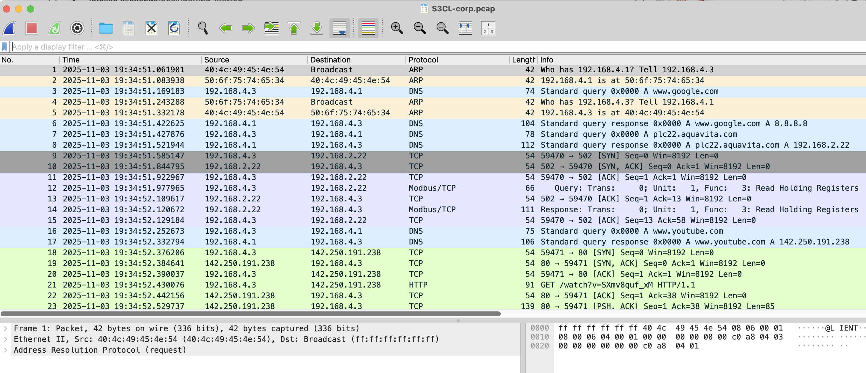Open a capture file folder icon
This screenshot has width=866, height=373.
(106, 28)
